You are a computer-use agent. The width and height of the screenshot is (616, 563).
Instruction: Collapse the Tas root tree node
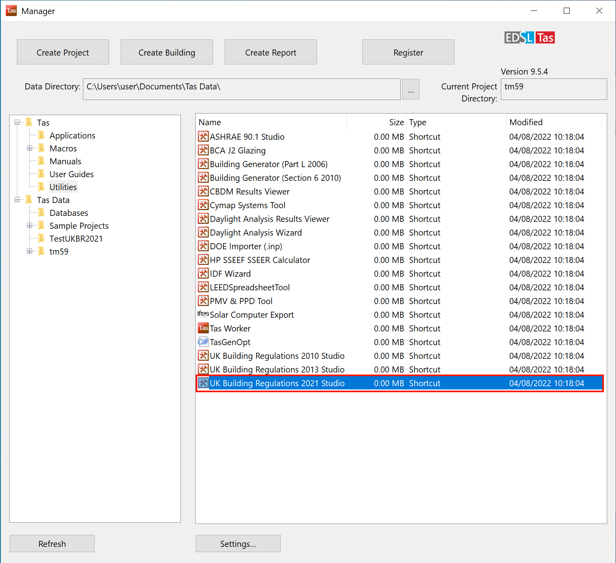coord(17,122)
